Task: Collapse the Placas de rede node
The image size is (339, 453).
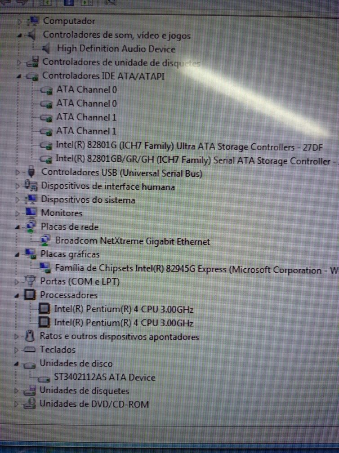Action: click(18, 227)
